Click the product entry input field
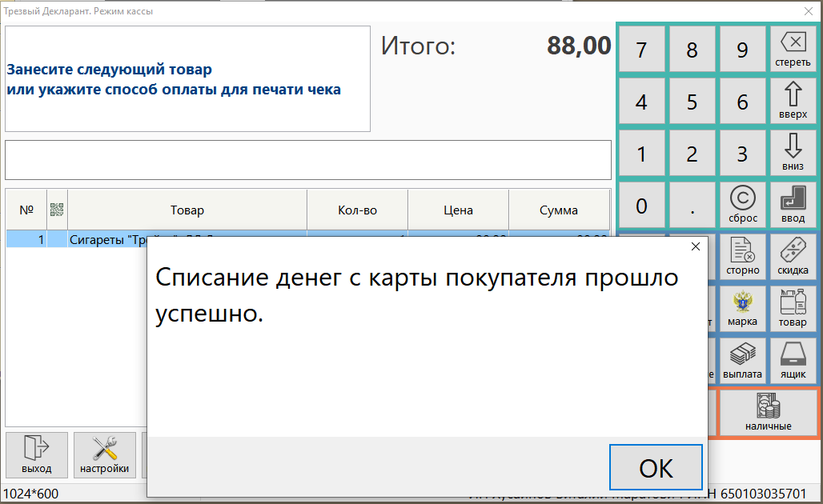This screenshot has height=504, width=823. (308, 160)
